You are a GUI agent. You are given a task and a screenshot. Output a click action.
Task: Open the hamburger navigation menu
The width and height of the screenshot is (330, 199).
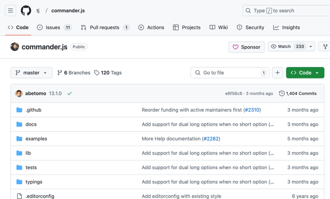click(x=11, y=11)
